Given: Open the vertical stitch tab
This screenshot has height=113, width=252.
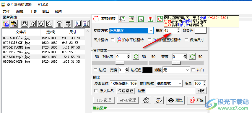Looking at the screenshot, I should (150, 19).
